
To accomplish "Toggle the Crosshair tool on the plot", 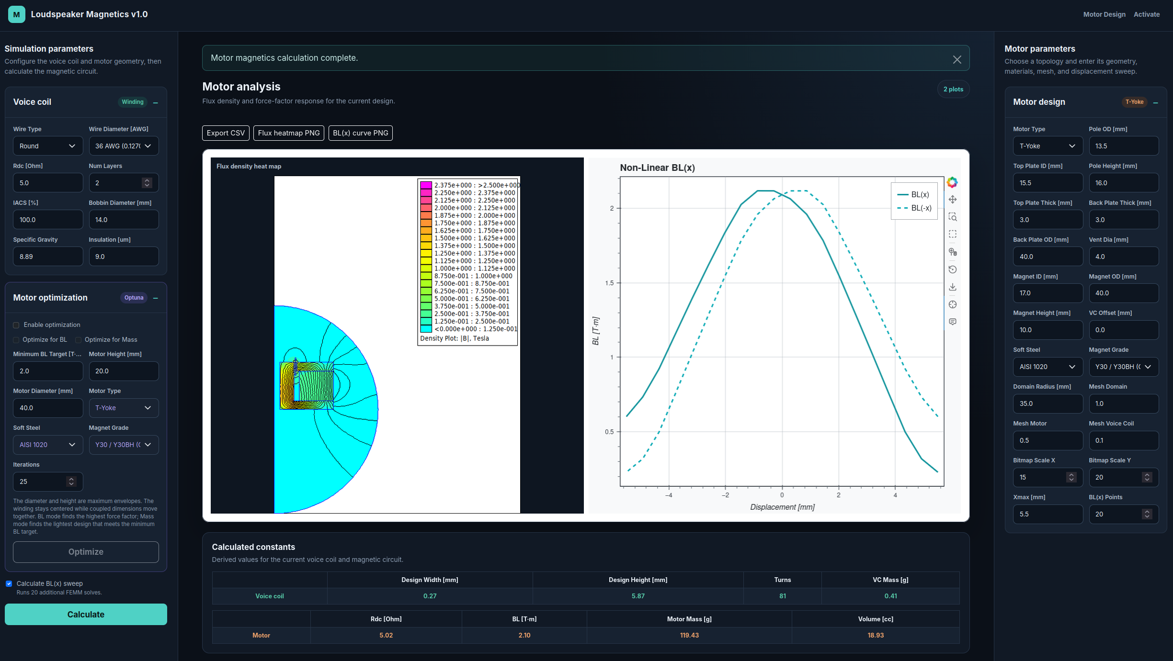I will tap(953, 304).
